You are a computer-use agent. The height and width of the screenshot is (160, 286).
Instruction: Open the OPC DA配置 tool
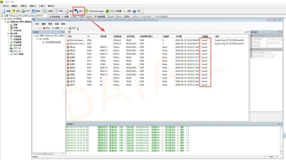click(114, 11)
